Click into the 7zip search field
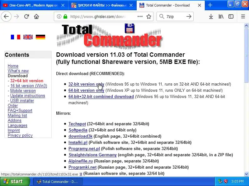The width and height of the screenshot is (249, 186). pos(175,16)
